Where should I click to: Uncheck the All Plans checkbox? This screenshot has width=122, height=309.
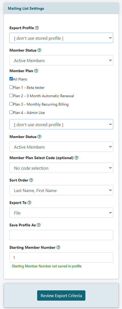(11, 79)
